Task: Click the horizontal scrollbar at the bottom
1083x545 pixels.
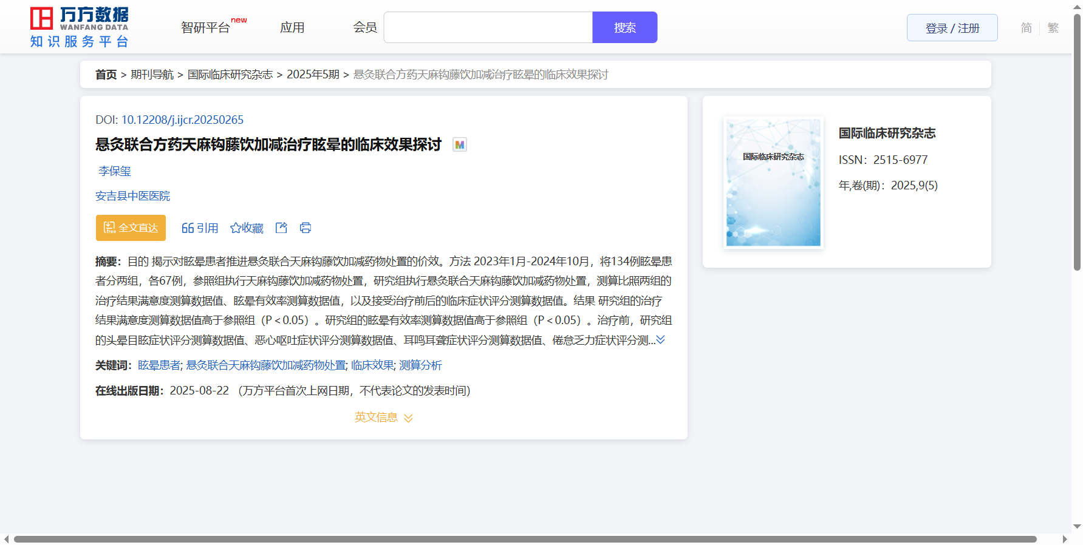Action: 525,539
